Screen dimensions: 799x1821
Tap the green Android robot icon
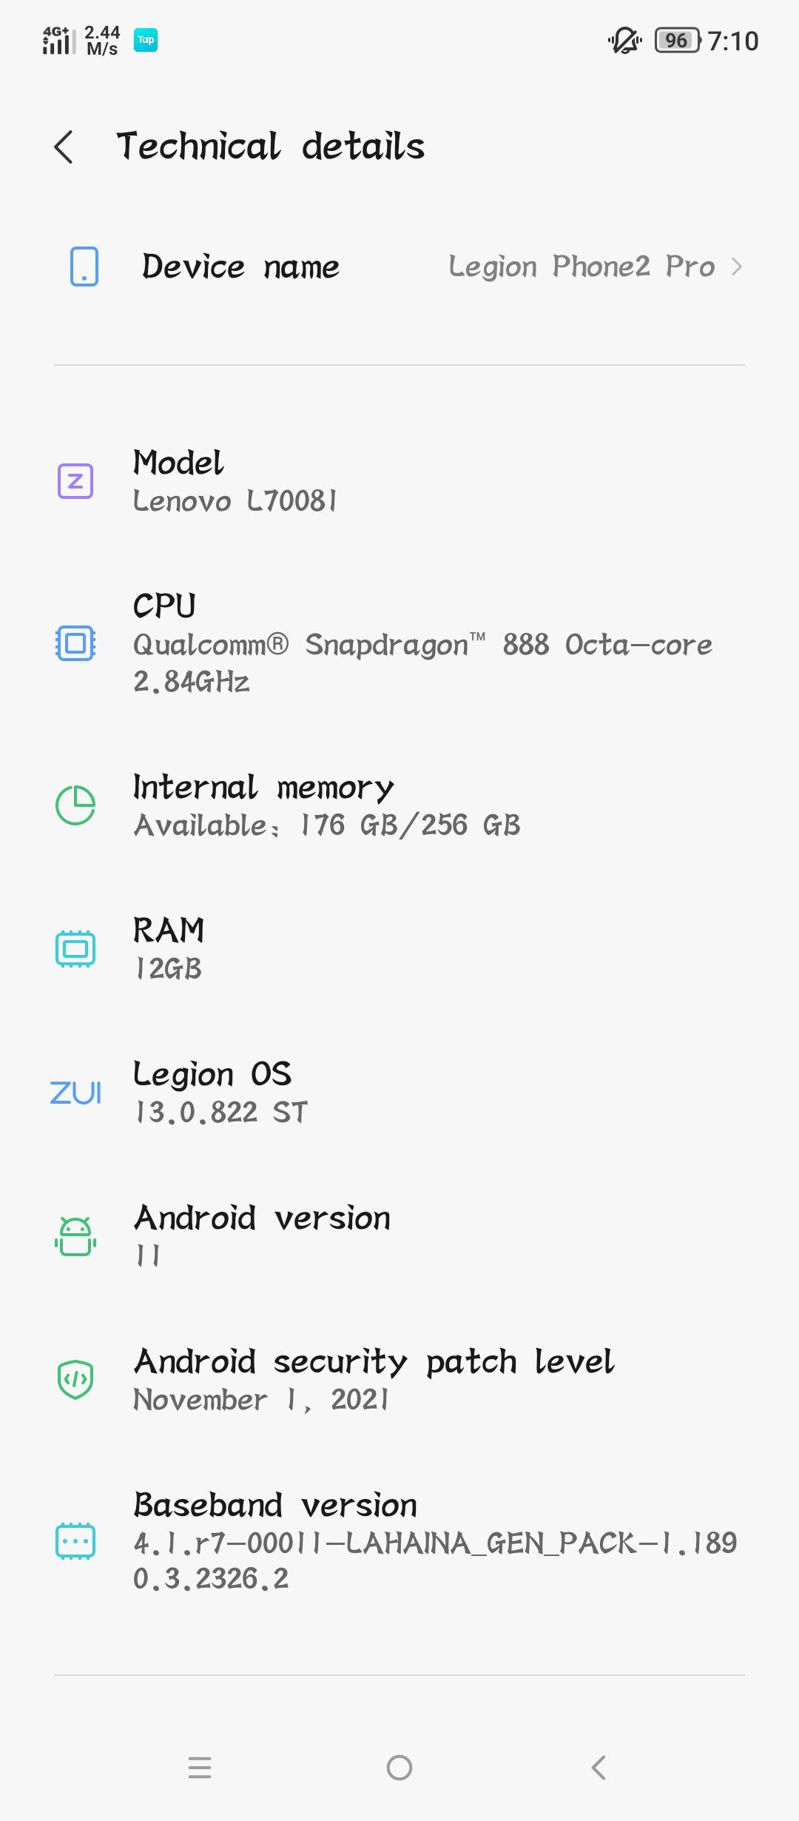(x=75, y=1236)
